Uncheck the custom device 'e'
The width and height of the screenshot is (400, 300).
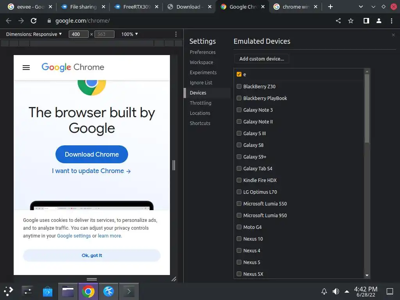(239, 74)
